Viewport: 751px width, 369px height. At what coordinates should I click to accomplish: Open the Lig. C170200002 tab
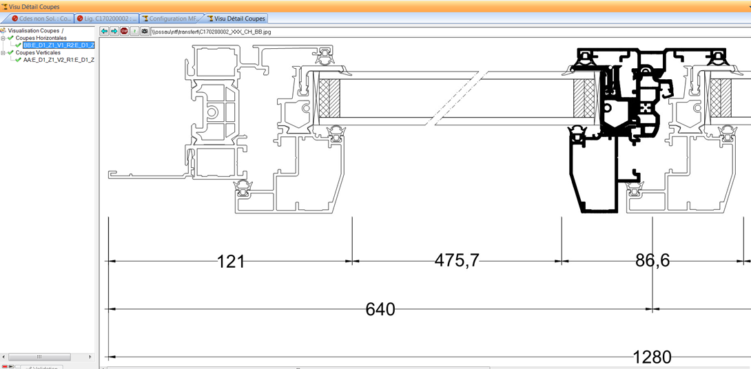107,19
